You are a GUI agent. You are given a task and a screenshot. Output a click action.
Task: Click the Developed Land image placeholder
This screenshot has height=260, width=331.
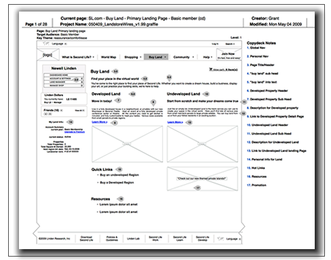(x=127, y=144)
